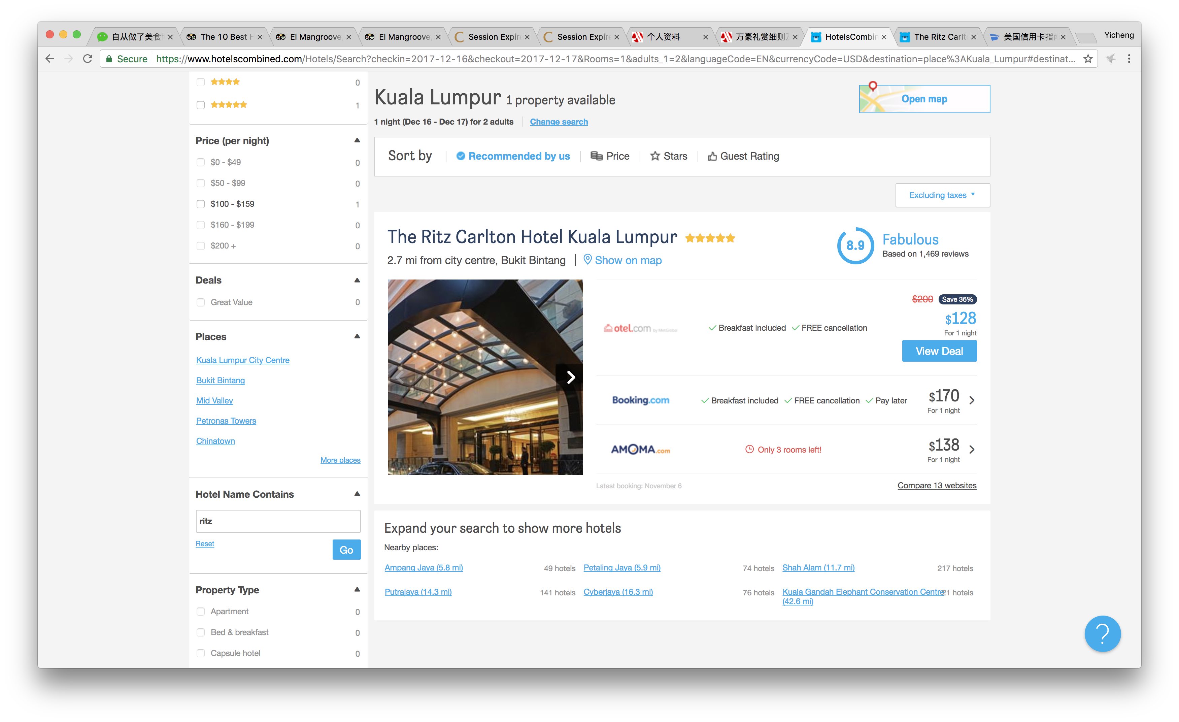Viewport: 1179px width, 722px height.
Task: Check the Great Value deals filter
Action: pos(201,302)
